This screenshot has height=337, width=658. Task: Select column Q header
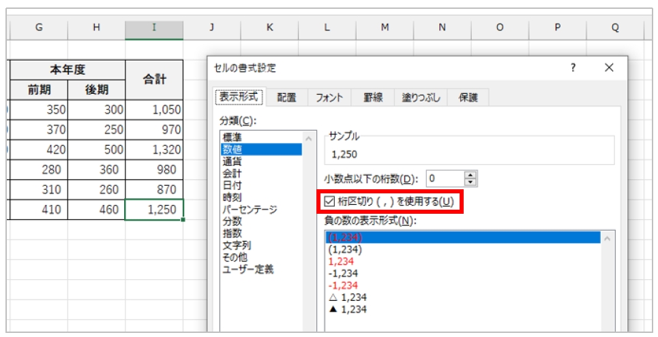(615, 28)
